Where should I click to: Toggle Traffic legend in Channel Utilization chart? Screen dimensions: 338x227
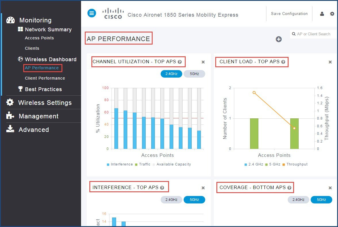(x=143, y=164)
